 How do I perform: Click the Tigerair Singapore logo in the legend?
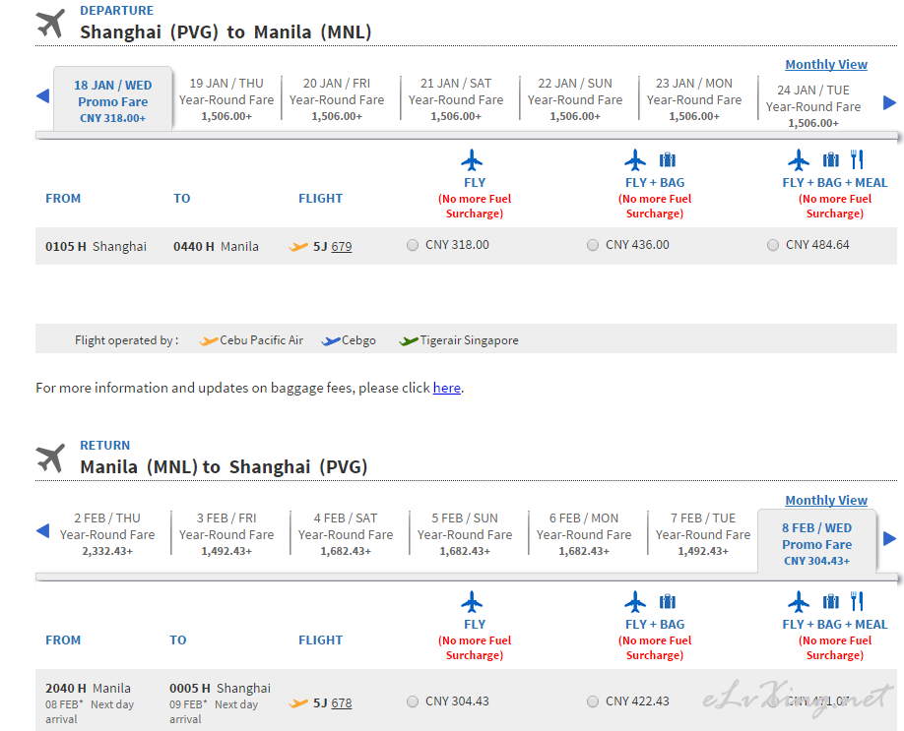409,340
